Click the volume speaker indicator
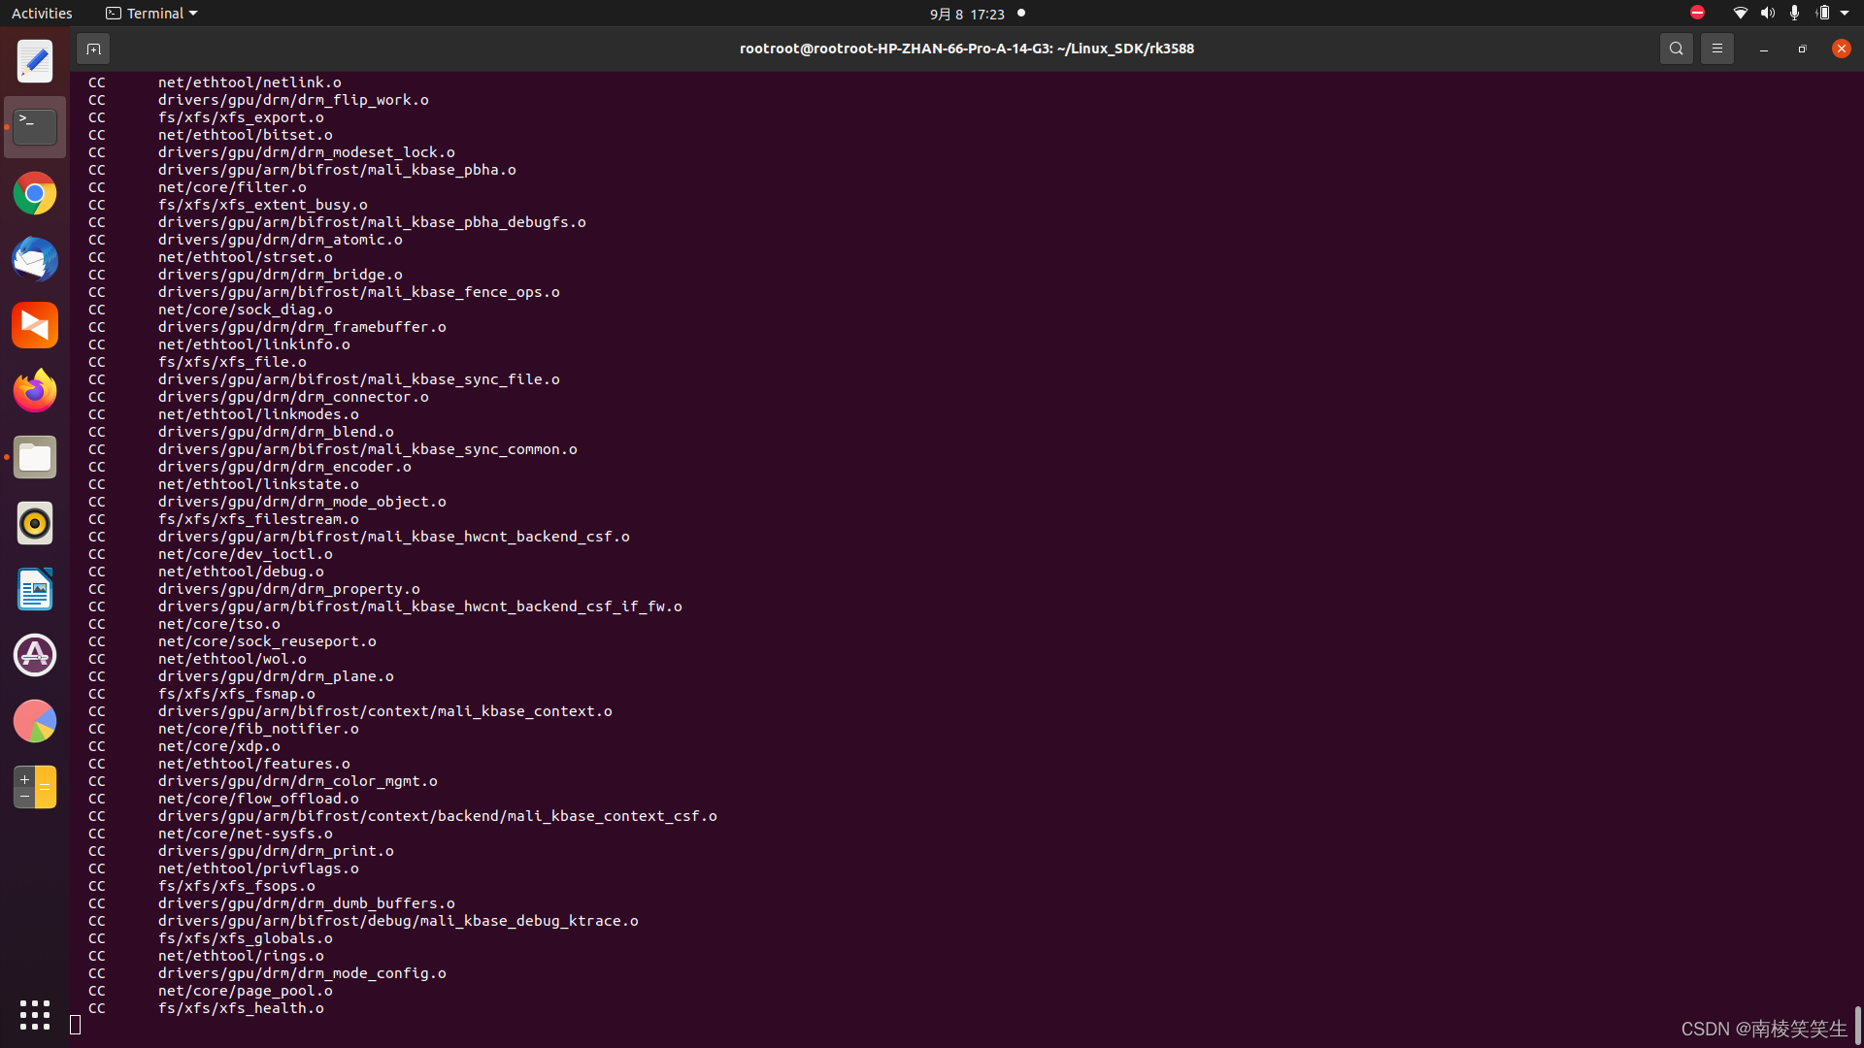The image size is (1864, 1048). coord(1767,14)
